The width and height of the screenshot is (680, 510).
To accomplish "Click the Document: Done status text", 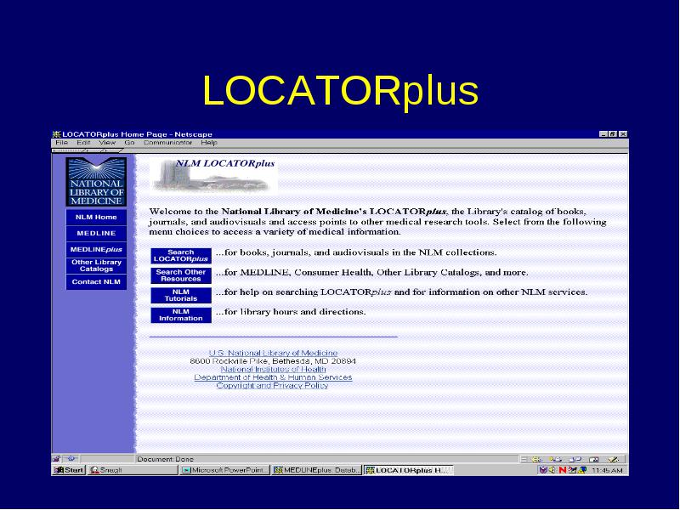I will (165, 459).
